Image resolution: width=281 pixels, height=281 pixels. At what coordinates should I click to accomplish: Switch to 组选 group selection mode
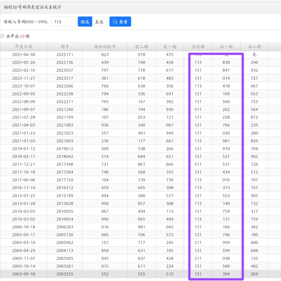click(x=85, y=22)
